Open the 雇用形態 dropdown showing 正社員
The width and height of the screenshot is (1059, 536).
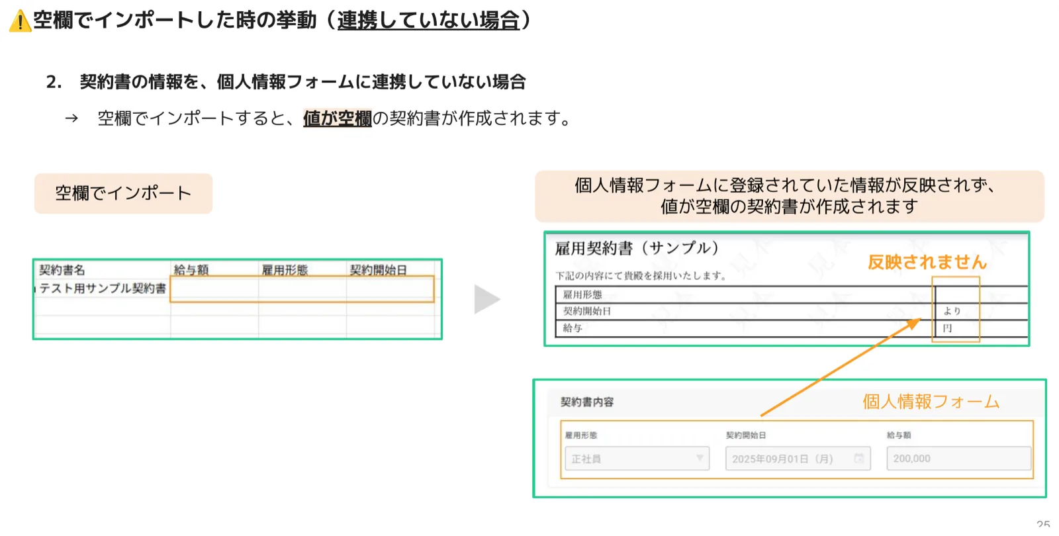coord(637,459)
